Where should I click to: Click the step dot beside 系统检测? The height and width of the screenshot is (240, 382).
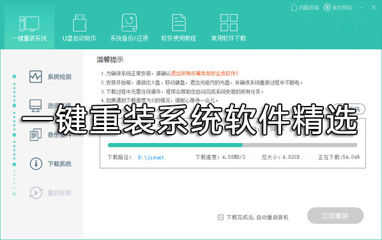click(15, 77)
